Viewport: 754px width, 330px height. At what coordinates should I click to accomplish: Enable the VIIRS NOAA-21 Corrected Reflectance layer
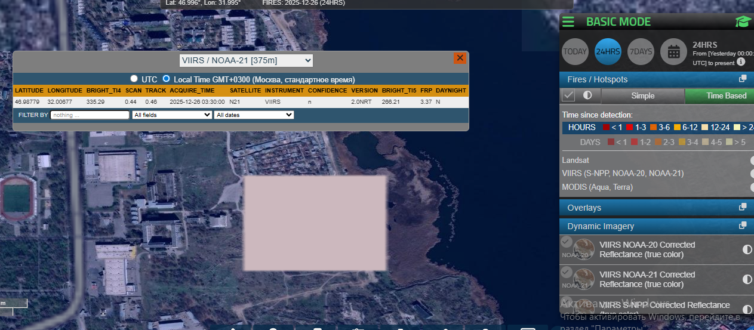coord(567,272)
